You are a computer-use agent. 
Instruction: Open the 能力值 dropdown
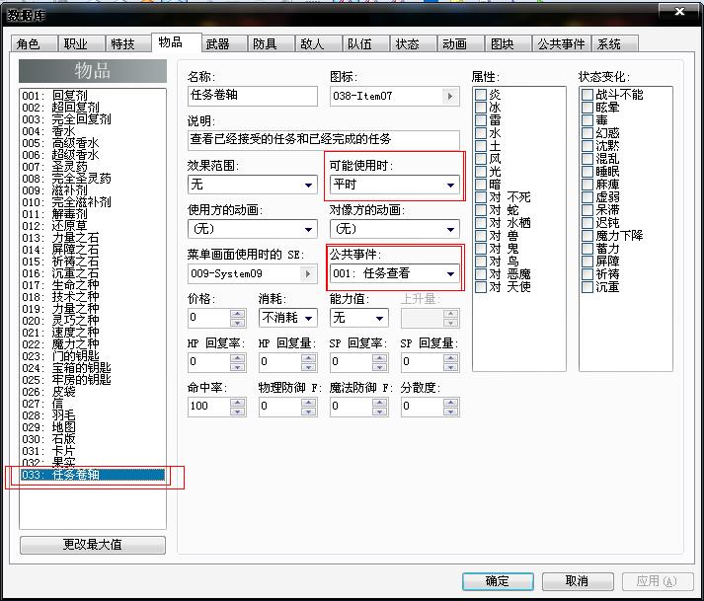(358, 318)
